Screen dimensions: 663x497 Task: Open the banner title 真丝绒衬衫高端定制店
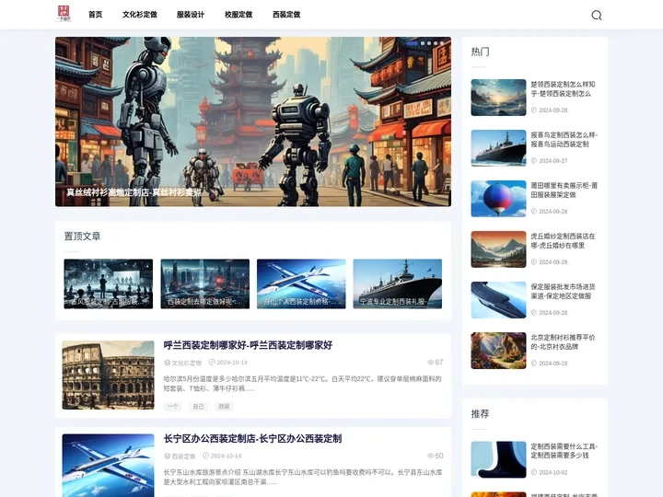pos(134,192)
